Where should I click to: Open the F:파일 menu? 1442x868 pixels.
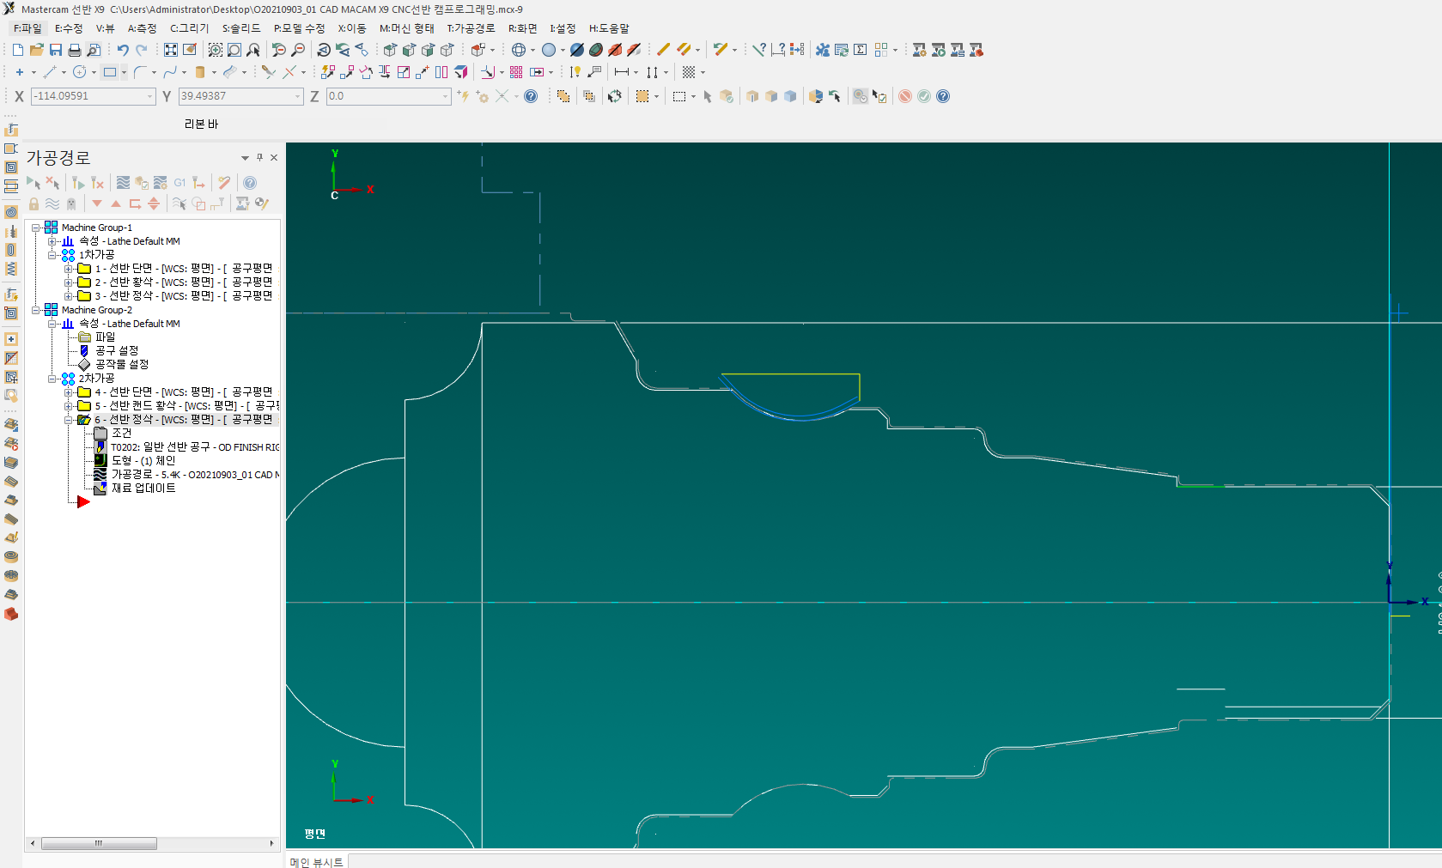coord(27,28)
